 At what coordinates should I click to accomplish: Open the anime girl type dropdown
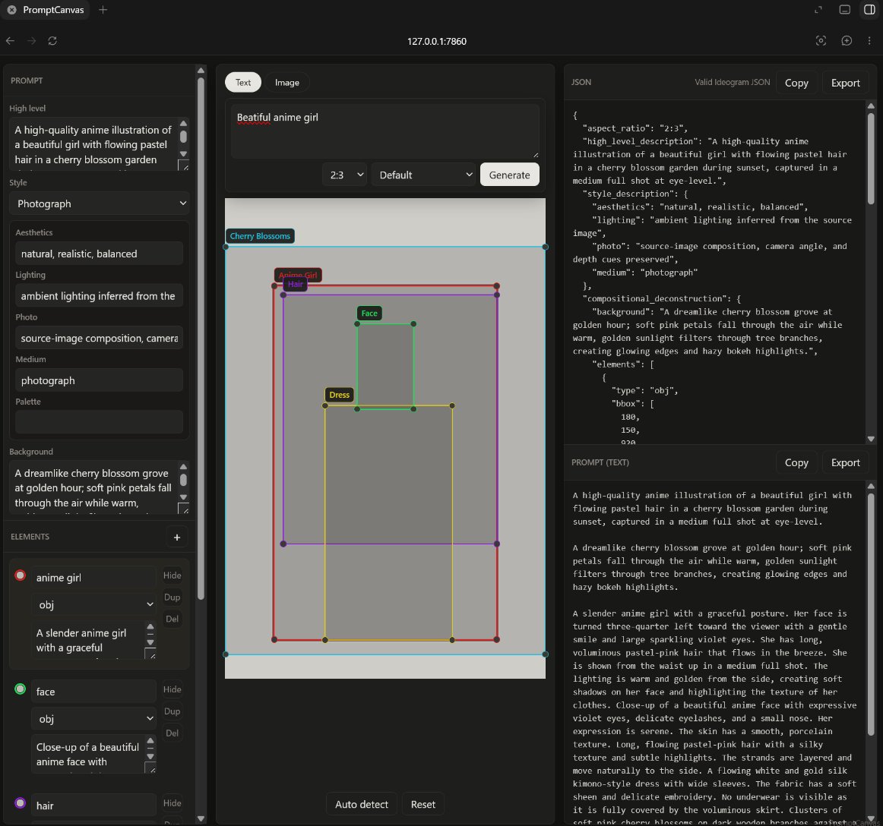point(93,605)
